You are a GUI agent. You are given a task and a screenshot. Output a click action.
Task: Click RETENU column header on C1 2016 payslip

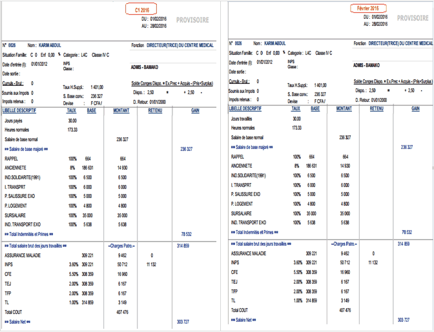click(x=155, y=110)
